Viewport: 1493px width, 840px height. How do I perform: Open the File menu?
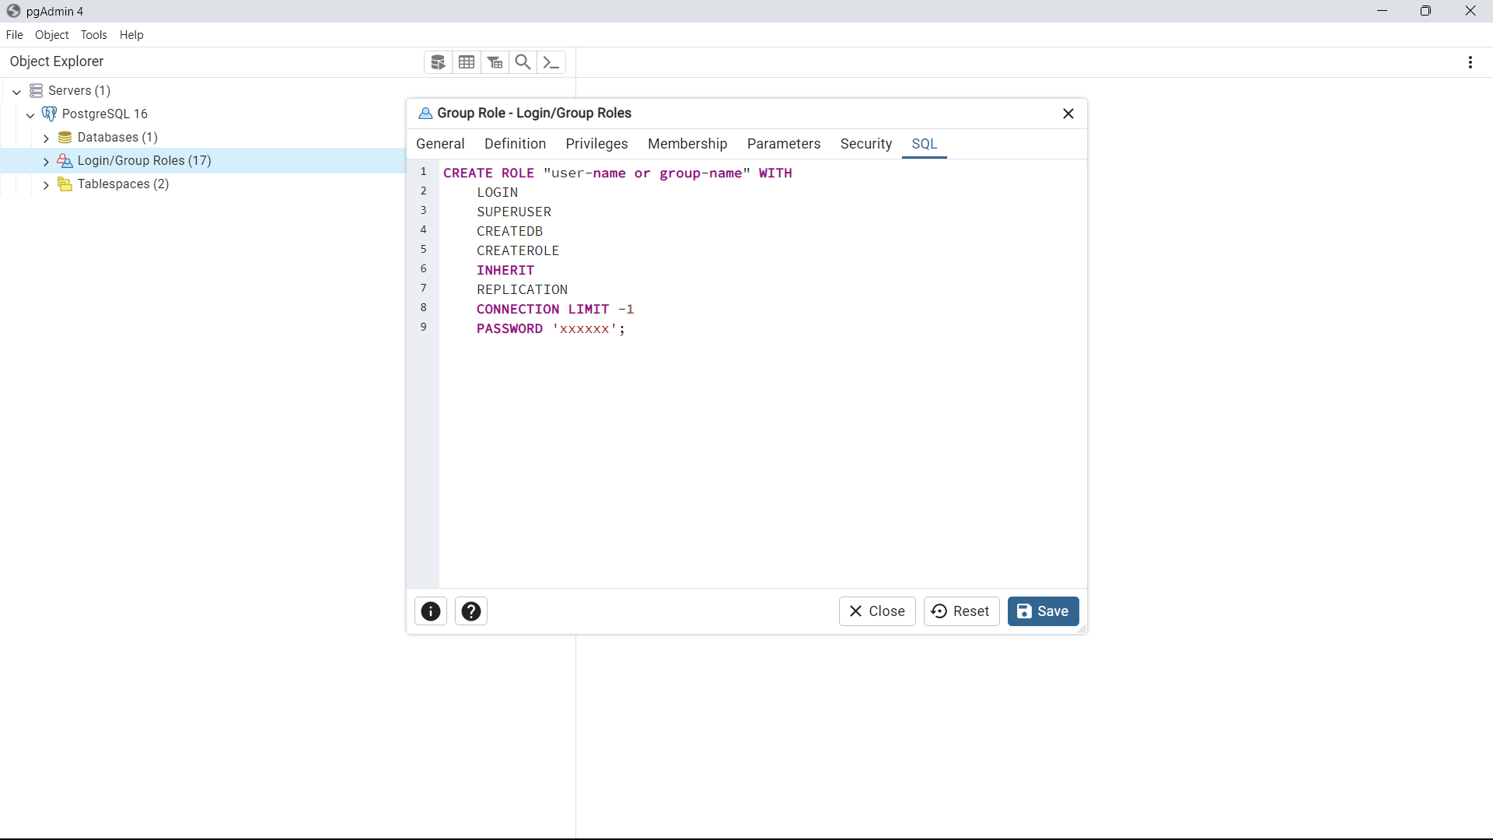[x=15, y=35]
